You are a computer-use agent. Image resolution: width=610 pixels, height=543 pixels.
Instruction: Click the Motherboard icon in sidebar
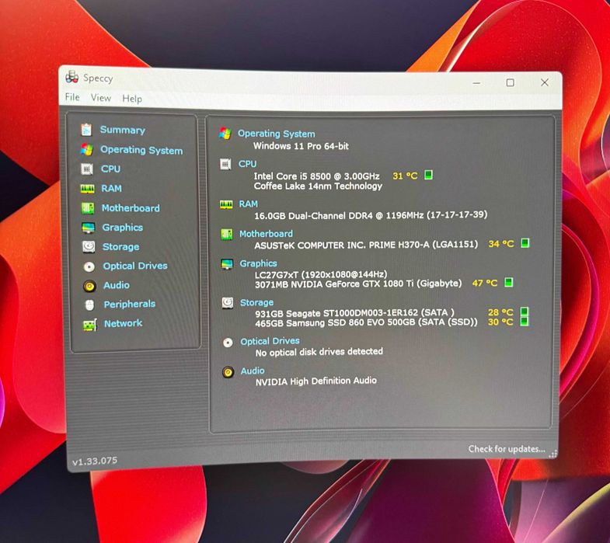click(88, 208)
